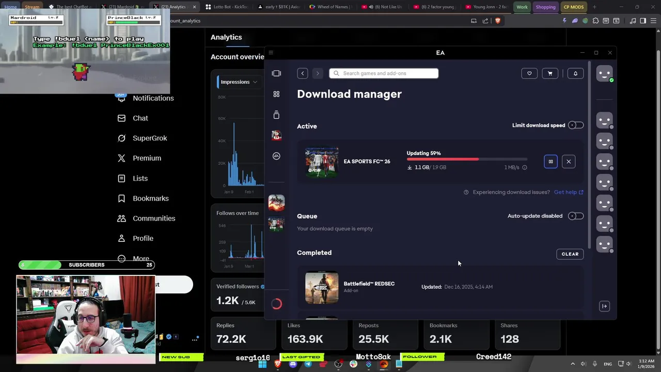Go back in the EA app

click(303, 73)
